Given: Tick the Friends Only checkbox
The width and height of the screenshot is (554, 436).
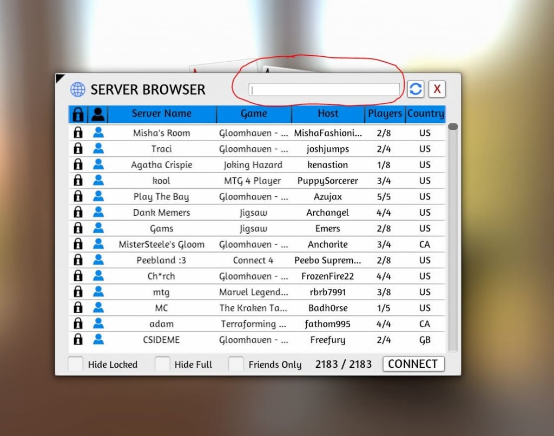Looking at the screenshot, I should [x=236, y=364].
